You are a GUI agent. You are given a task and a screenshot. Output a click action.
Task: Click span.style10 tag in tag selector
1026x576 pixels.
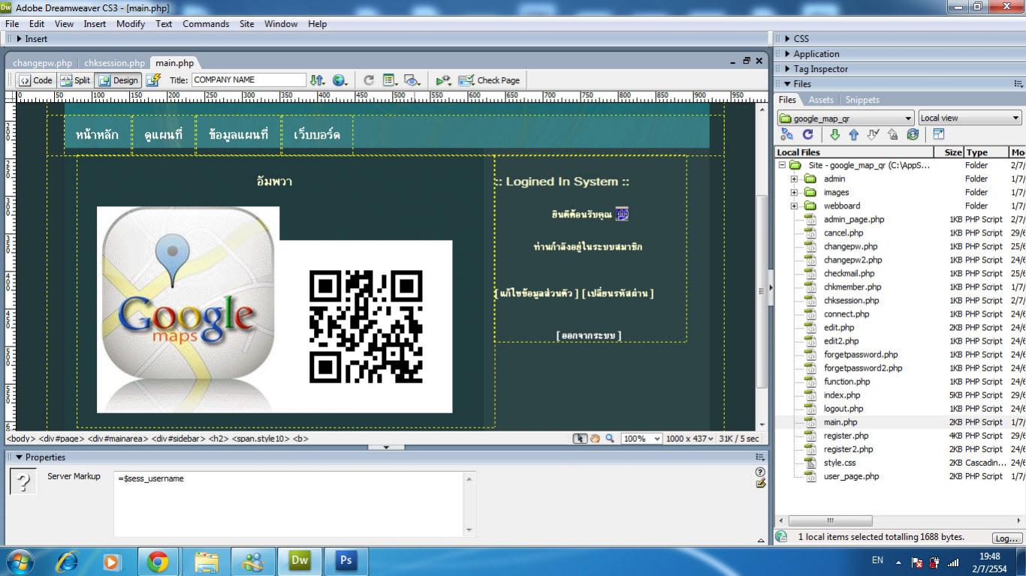coord(260,439)
